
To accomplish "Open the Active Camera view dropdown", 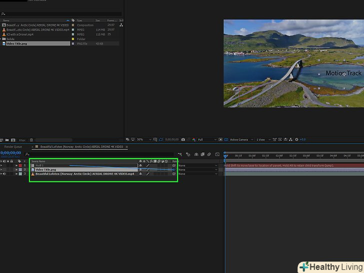I will (x=240, y=139).
